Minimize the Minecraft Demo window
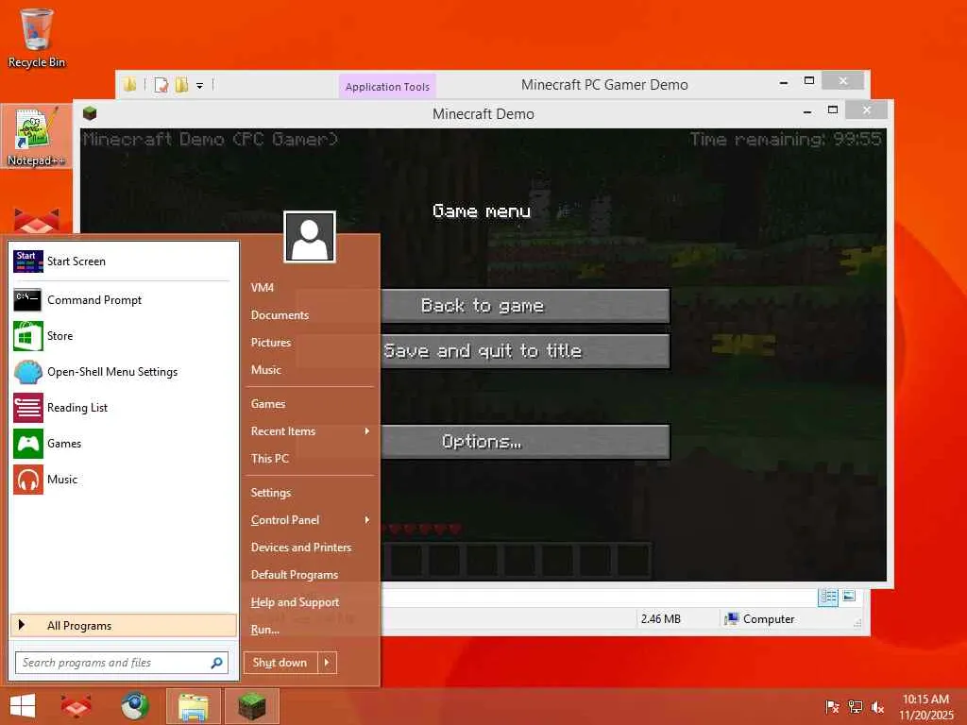The width and height of the screenshot is (967, 725). click(x=807, y=111)
